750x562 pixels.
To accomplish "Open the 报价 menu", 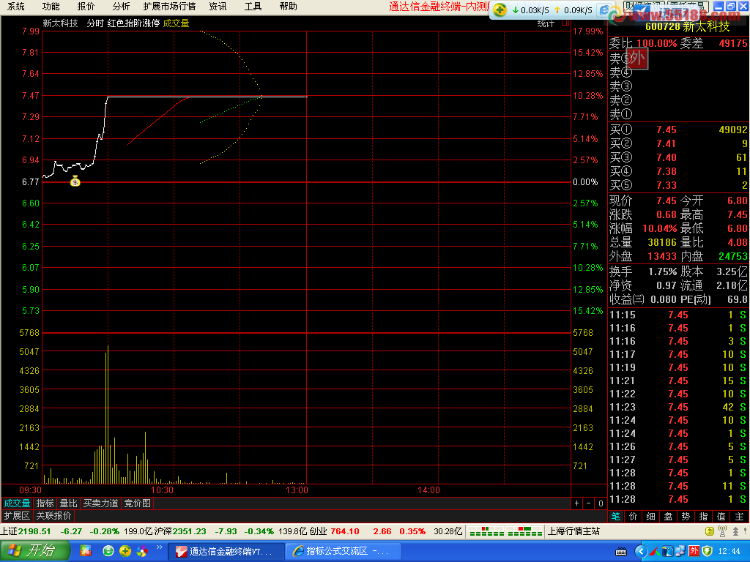I will pos(86,6).
